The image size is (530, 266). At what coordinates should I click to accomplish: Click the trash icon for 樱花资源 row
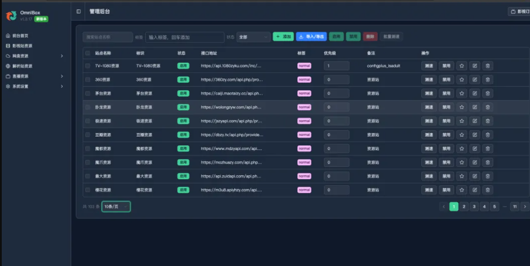pyautogui.click(x=488, y=190)
